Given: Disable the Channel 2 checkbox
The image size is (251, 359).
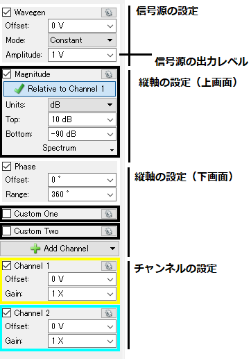Looking at the screenshot, I should (7, 313).
